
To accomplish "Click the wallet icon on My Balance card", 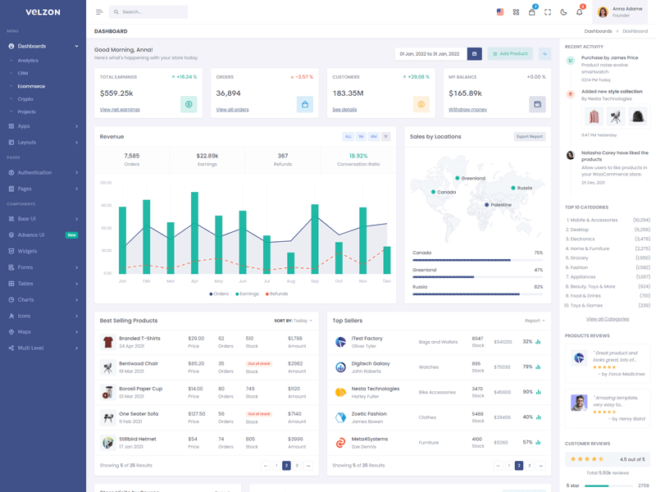I will (536, 104).
